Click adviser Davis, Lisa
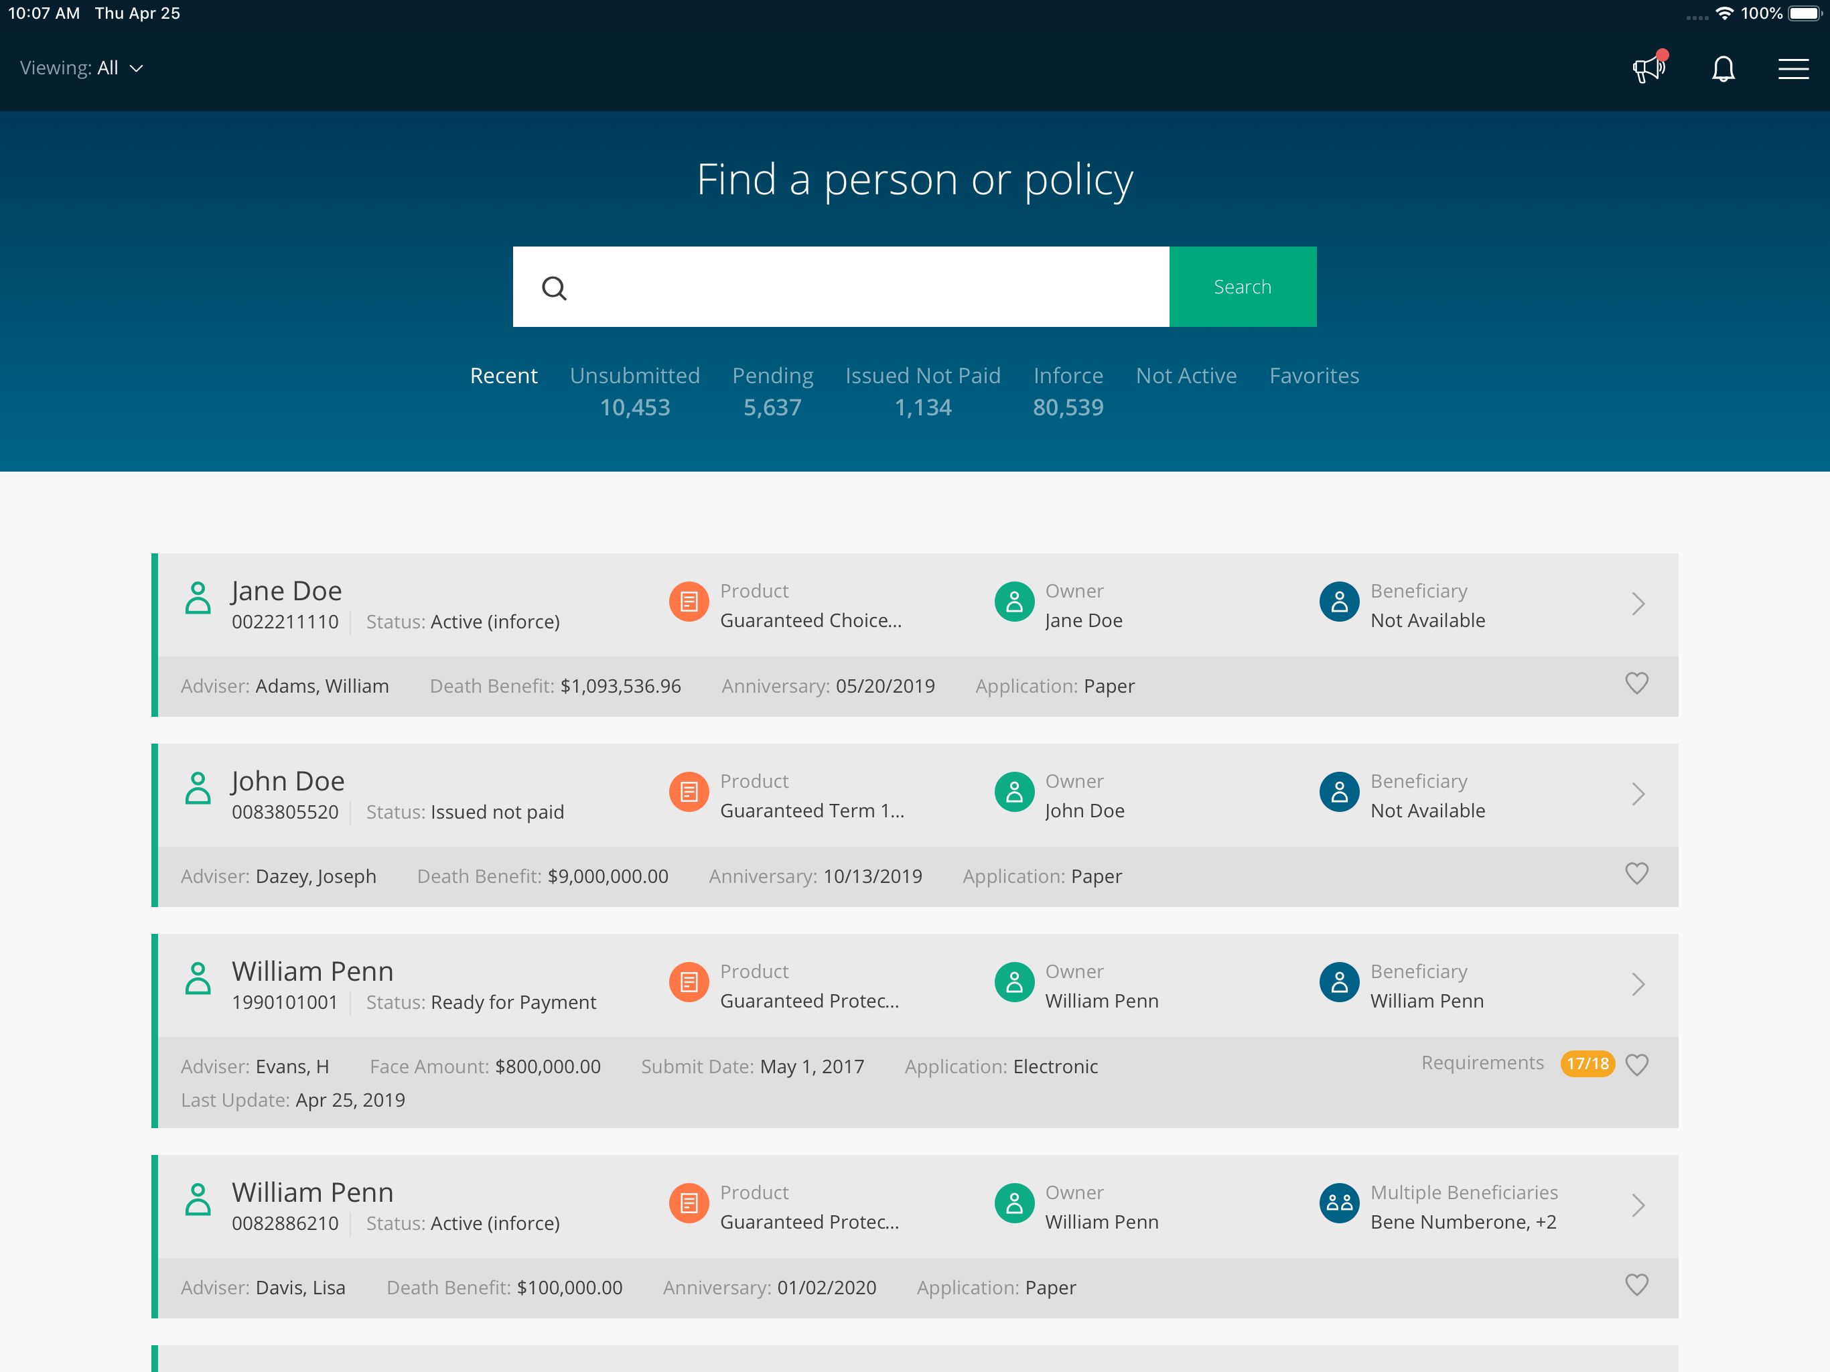 point(300,1288)
